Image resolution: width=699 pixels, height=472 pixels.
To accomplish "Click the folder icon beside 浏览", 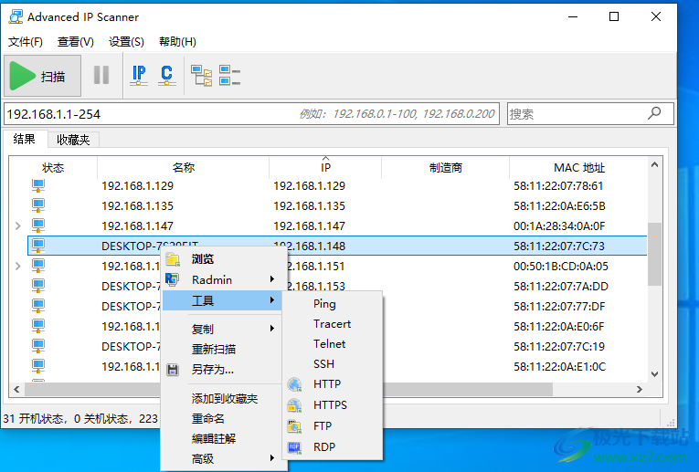I will tap(173, 259).
